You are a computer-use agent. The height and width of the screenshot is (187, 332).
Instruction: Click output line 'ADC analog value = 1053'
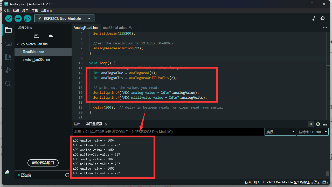click(94, 169)
